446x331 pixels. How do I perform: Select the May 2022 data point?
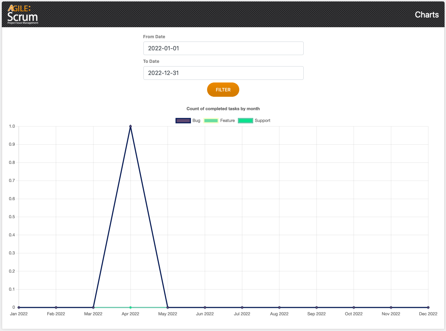168,307
